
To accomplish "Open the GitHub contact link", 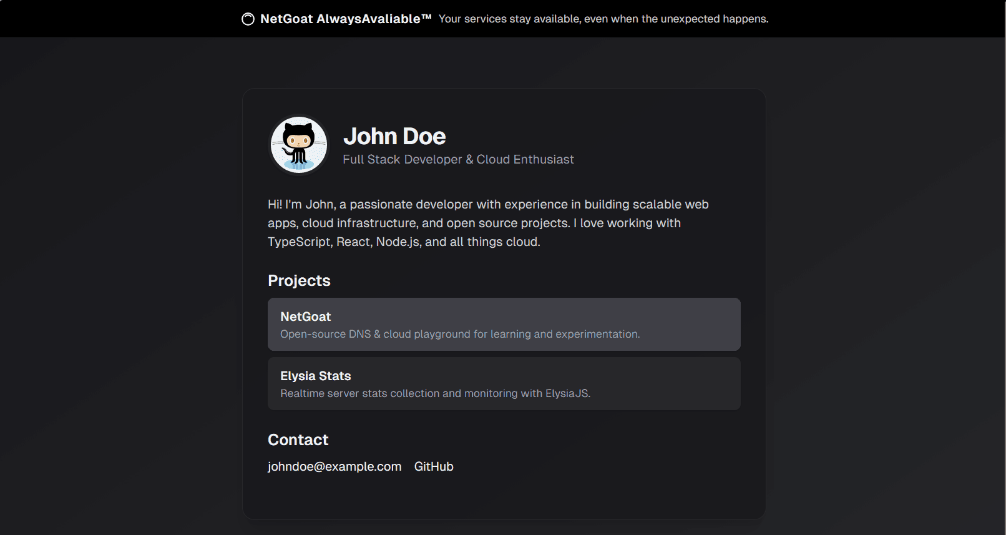I will pyautogui.click(x=434, y=466).
